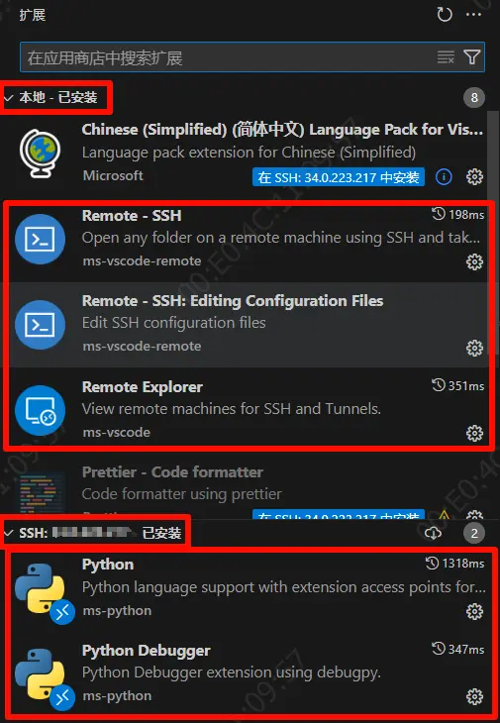
Task: Click 'Edit SSH configuration files' description
Action: [x=173, y=323]
